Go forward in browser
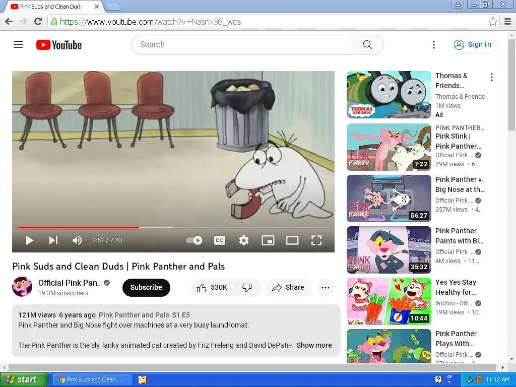Viewport: 516px width, 387px height. [x=23, y=22]
